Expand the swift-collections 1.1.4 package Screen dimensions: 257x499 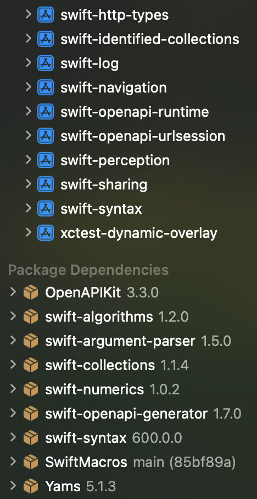pos(13,365)
